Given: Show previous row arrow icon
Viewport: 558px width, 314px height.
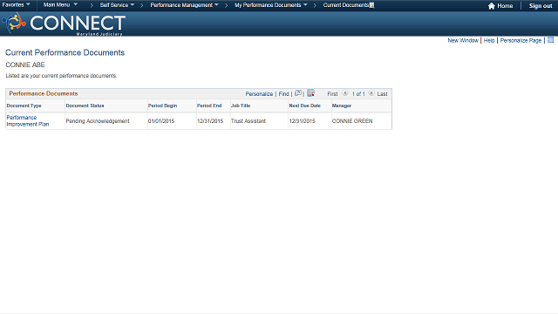Looking at the screenshot, I should (345, 93).
